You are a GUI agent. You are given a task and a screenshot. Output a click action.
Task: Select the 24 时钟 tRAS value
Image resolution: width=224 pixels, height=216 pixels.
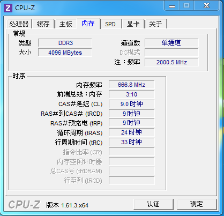132,133
